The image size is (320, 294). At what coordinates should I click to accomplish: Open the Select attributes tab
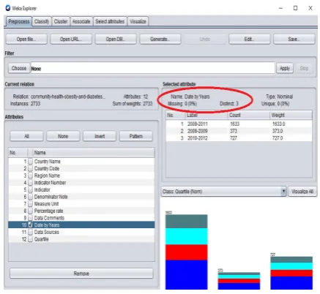pyautogui.click(x=110, y=21)
